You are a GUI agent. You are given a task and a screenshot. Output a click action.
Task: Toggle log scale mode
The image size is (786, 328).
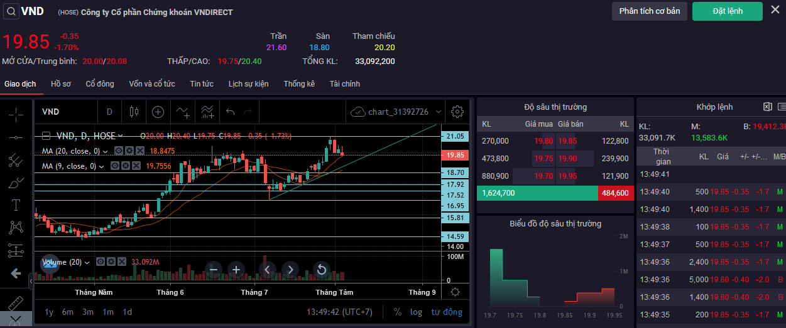tap(416, 312)
